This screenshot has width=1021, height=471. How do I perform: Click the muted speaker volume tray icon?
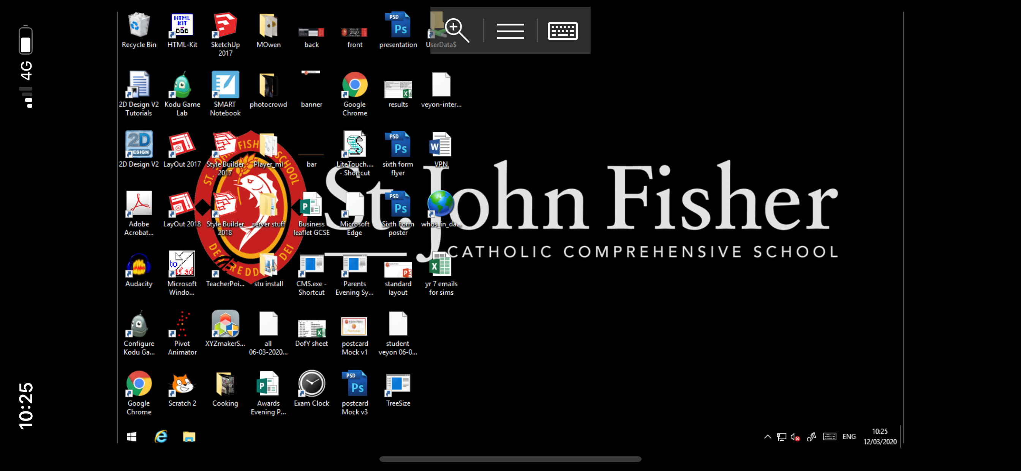[x=795, y=437]
